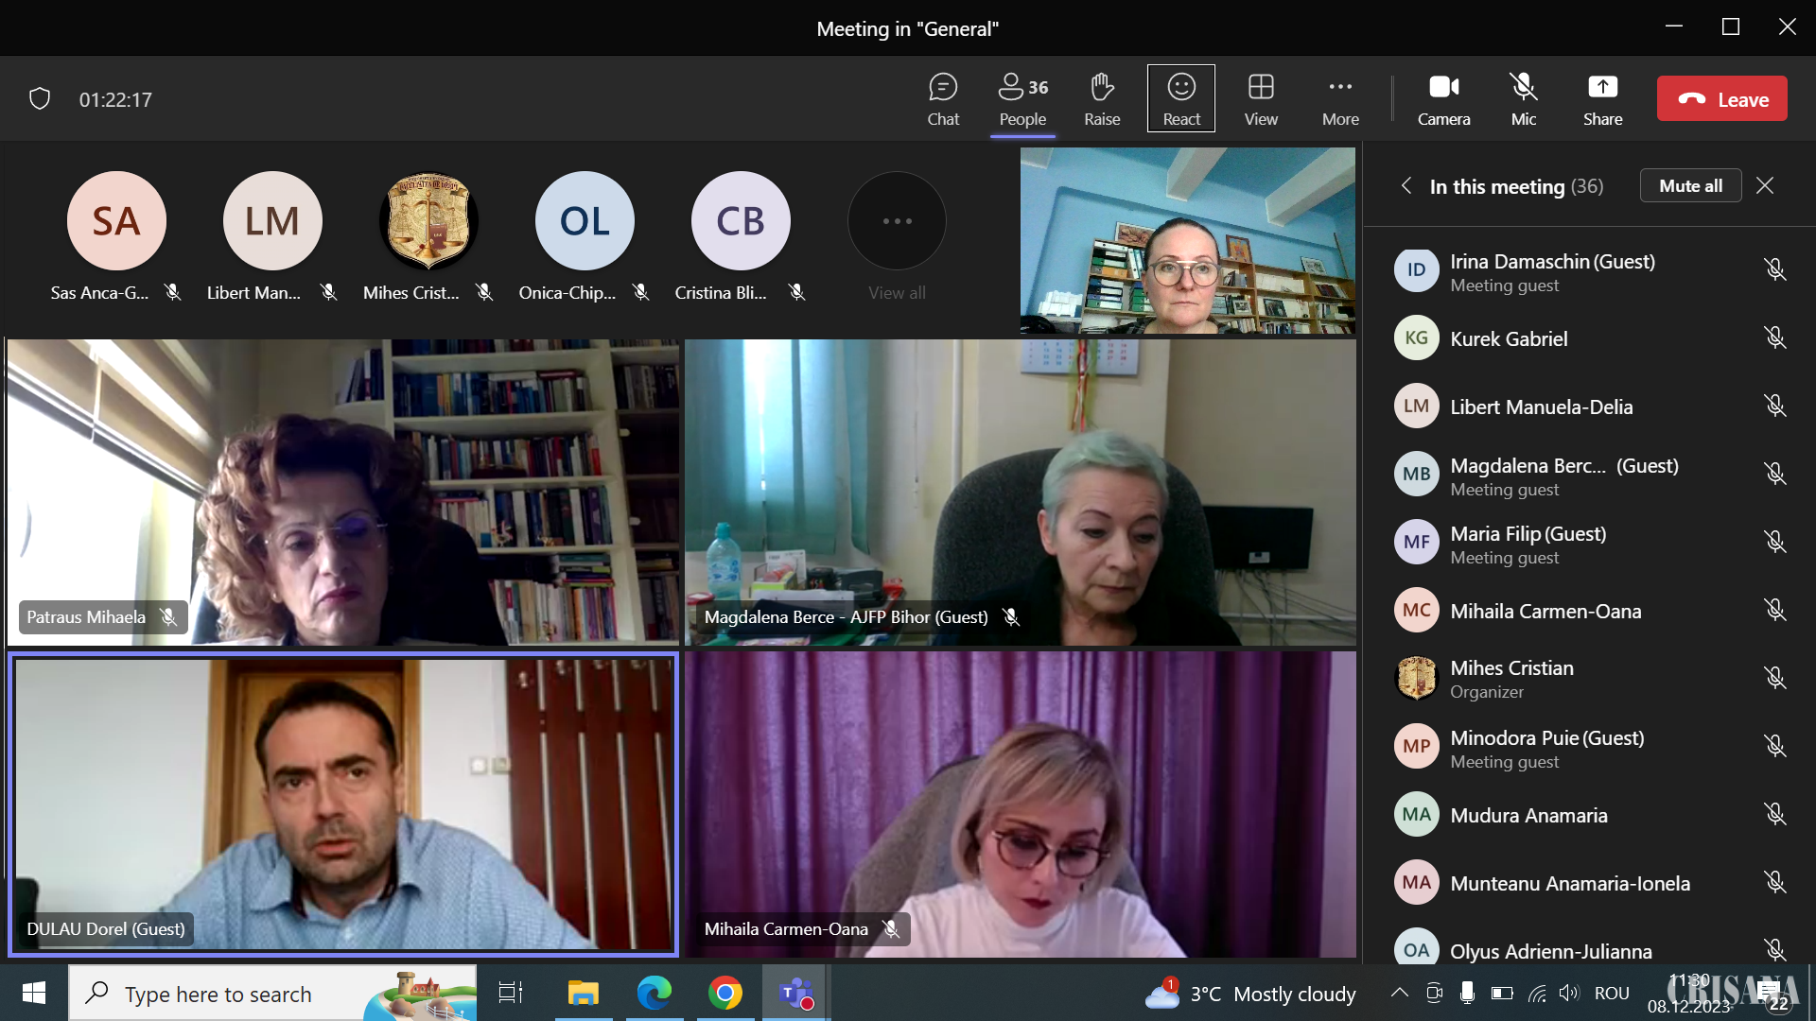The image size is (1816, 1021).
Task: Go back using the participants panel chevron
Action: [1406, 186]
